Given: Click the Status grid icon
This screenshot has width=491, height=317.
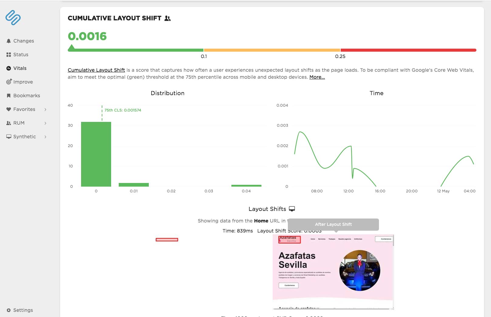Looking at the screenshot, I should pyautogui.click(x=9, y=55).
